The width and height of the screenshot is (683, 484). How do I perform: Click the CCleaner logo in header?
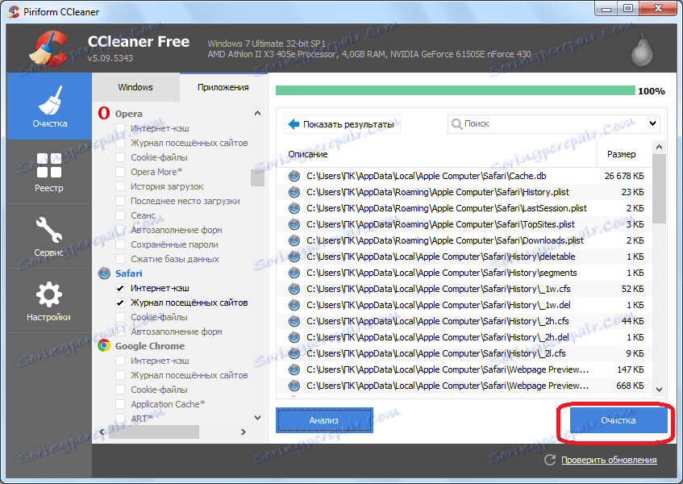(x=48, y=48)
